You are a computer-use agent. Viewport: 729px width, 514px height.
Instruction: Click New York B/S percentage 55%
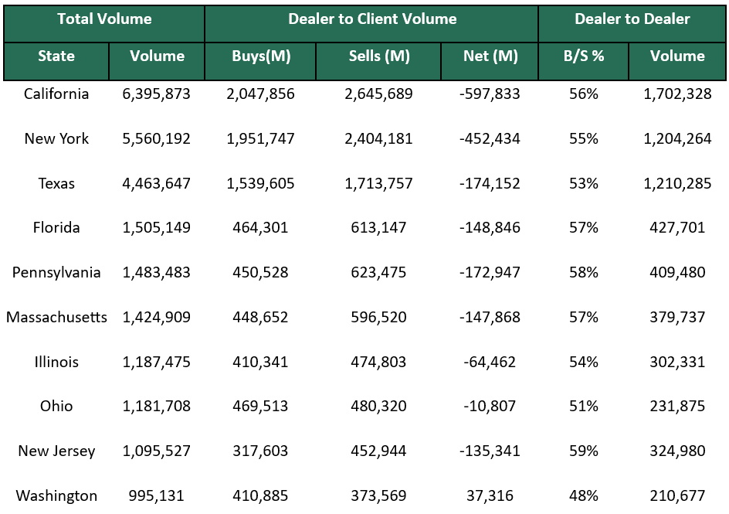(583, 139)
